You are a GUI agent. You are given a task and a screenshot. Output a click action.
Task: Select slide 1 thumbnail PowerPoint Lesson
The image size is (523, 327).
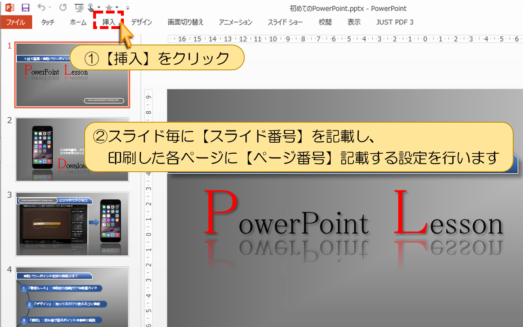click(x=72, y=75)
